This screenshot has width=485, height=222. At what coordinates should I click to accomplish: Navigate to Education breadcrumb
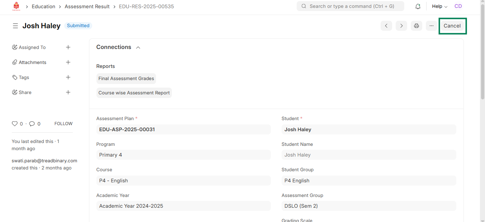tap(43, 6)
